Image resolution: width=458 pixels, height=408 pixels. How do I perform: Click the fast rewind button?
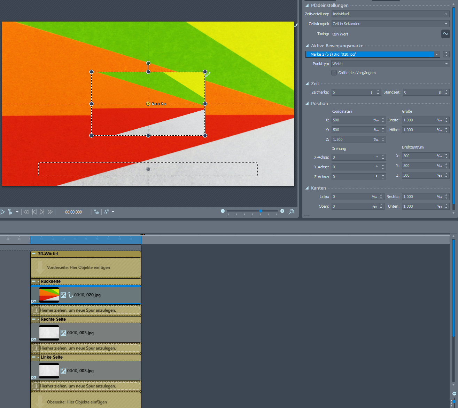[x=26, y=212]
